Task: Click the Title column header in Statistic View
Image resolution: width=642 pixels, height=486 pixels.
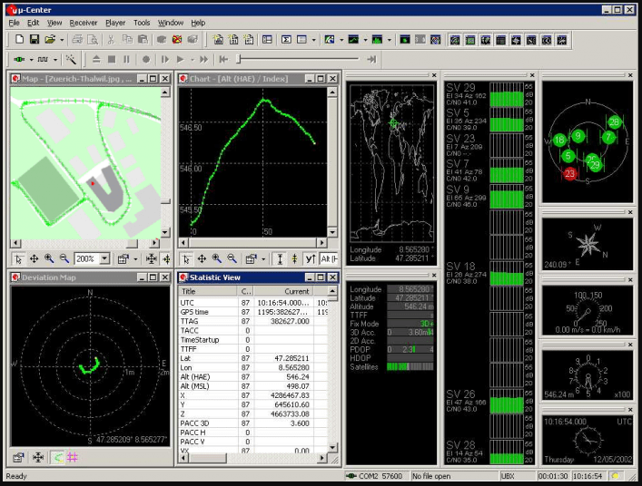Action: click(207, 291)
